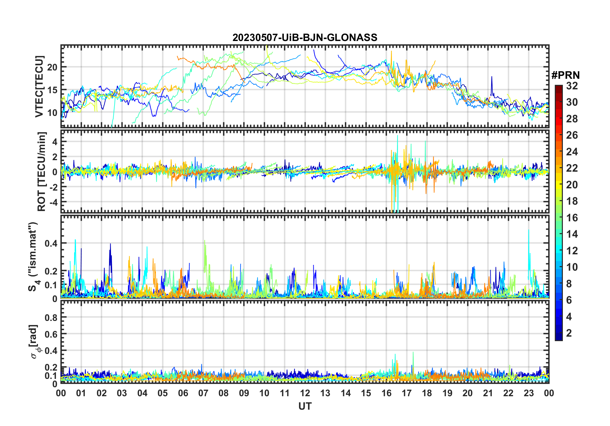Click the plot title 20230507-UiB-BJN-GLONASS
This screenshot has width=610, height=426.
(305, 38)
